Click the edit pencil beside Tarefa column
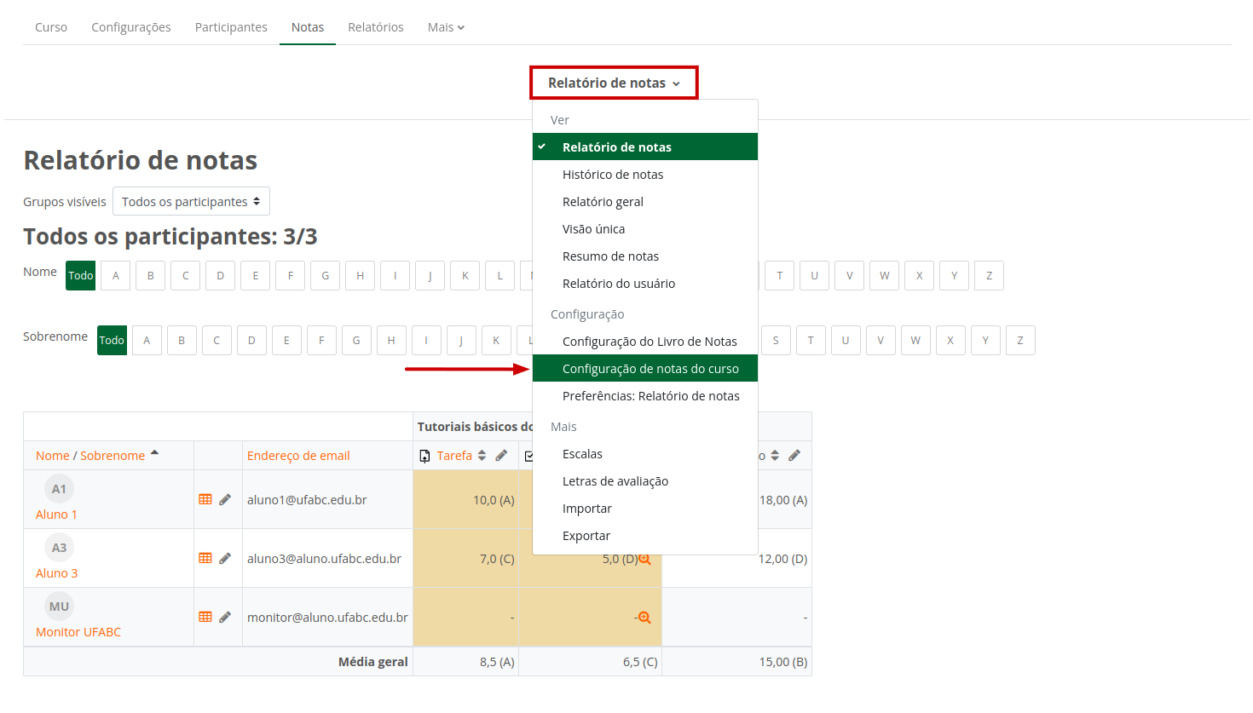This screenshot has height=713, width=1253. tap(501, 456)
